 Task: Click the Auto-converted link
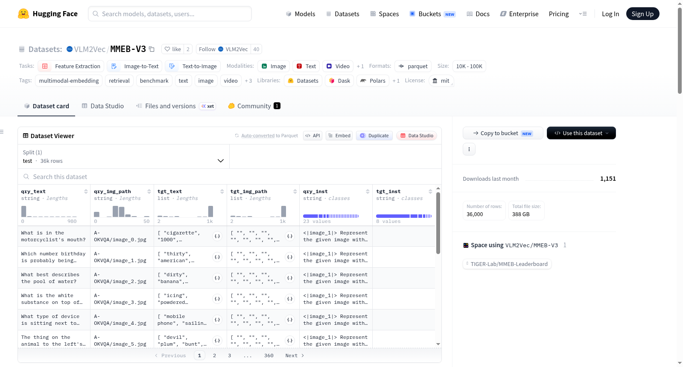[x=258, y=136]
